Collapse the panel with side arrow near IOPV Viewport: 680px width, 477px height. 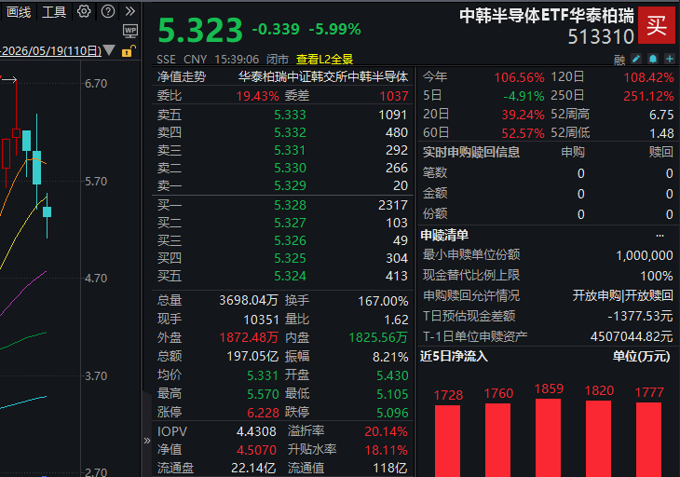click(x=147, y=441)
